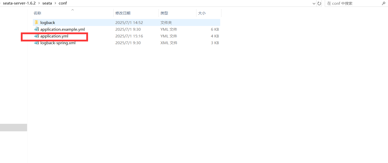
Task: Sort files by 修改日期 column header
Action: (123, 13)
